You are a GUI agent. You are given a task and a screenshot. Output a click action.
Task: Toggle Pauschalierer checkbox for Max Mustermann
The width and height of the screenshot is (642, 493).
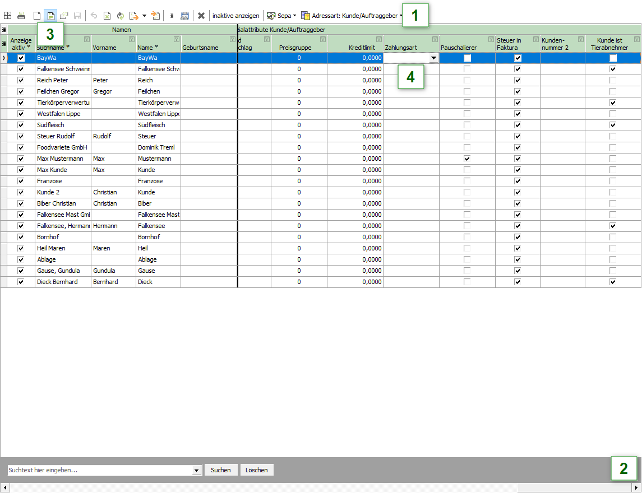point(467,159)
